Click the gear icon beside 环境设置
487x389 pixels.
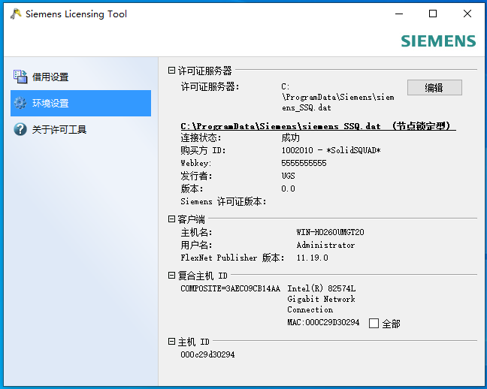(x=20, y=103)
